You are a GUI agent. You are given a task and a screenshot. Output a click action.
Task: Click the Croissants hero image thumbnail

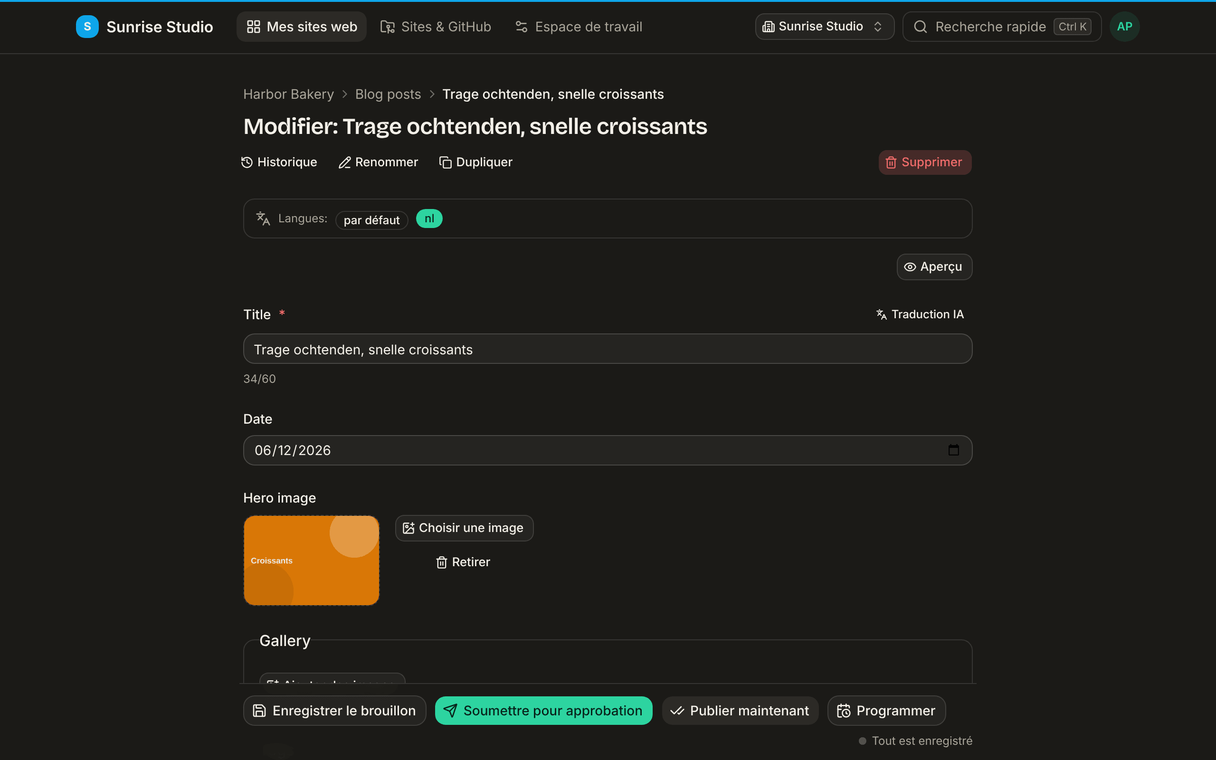click(x=311, y=560)
